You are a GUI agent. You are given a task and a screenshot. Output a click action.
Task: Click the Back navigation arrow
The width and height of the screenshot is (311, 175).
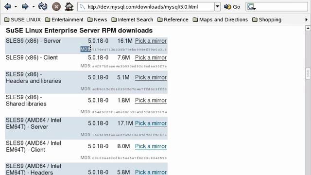click(8, 6)
